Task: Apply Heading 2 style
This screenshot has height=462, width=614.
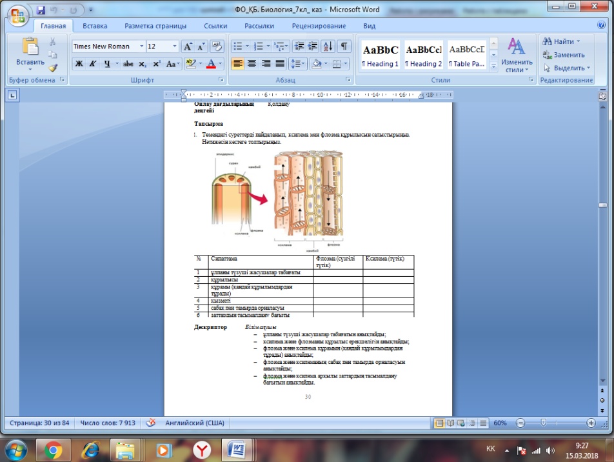Action: pyautogui.click(x=424, y=55)
